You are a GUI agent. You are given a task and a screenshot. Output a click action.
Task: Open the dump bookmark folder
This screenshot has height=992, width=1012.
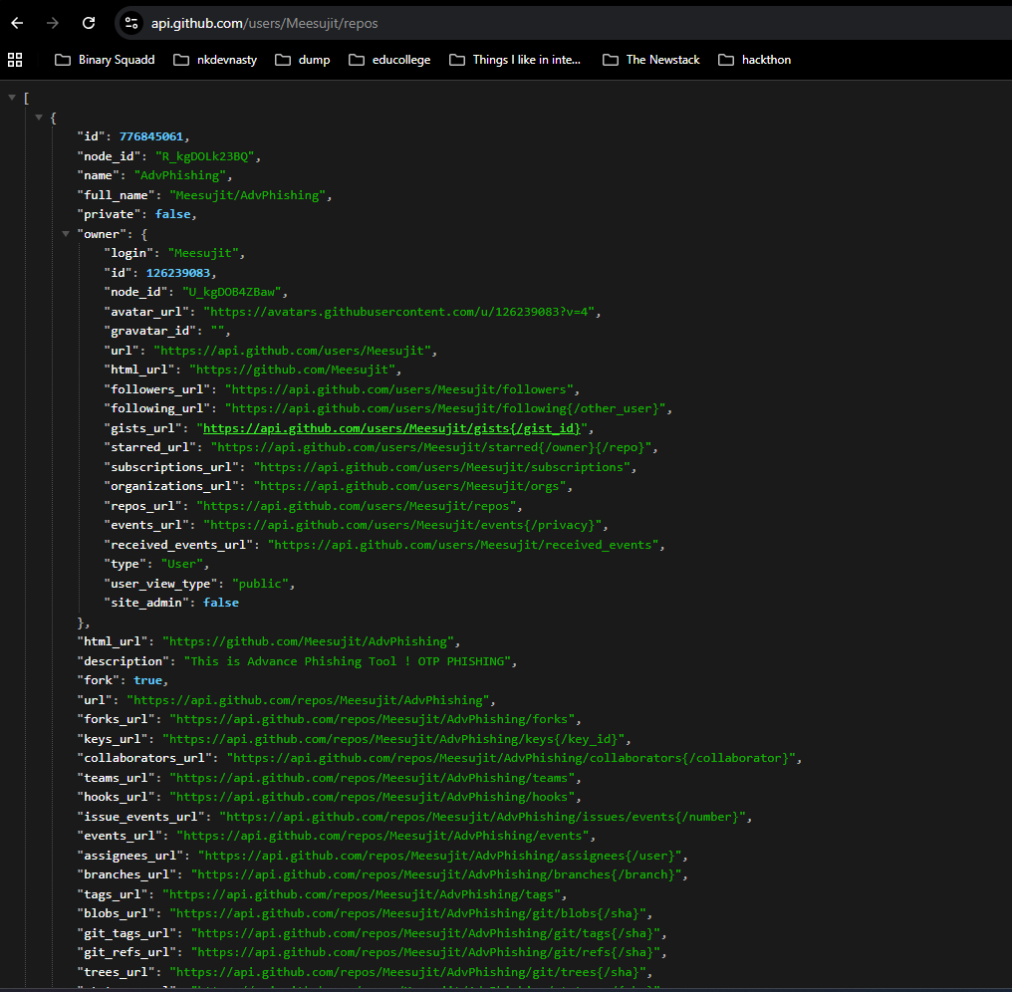point(302,60)
